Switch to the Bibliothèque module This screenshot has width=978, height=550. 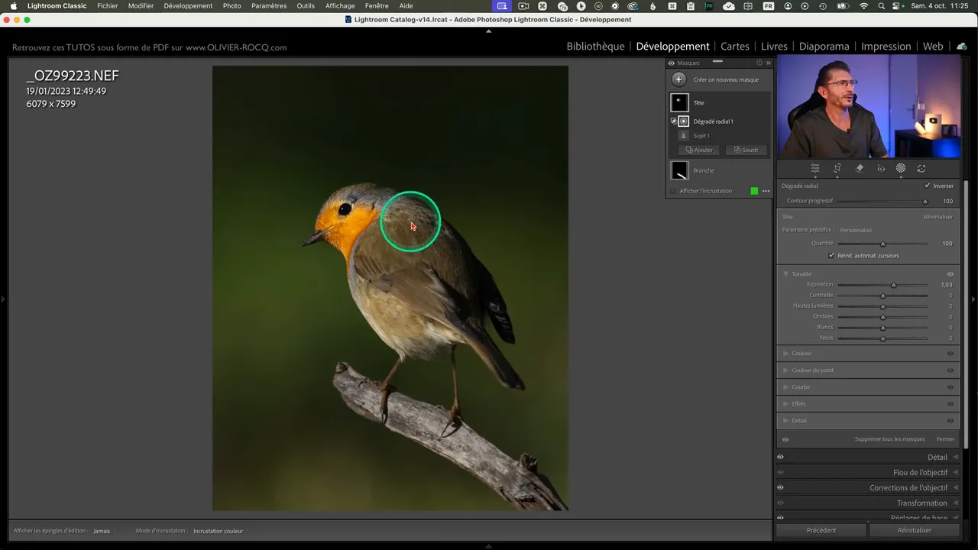(x=595, y=47)
